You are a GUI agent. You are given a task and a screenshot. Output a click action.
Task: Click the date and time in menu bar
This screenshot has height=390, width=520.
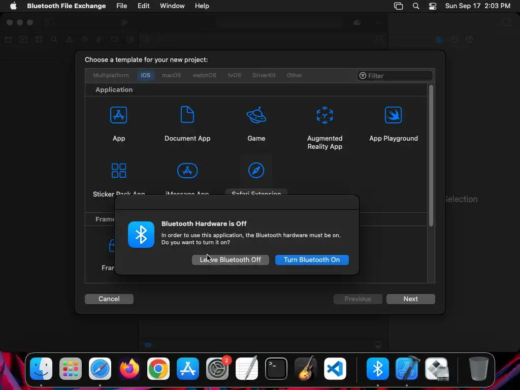(477, 6)
